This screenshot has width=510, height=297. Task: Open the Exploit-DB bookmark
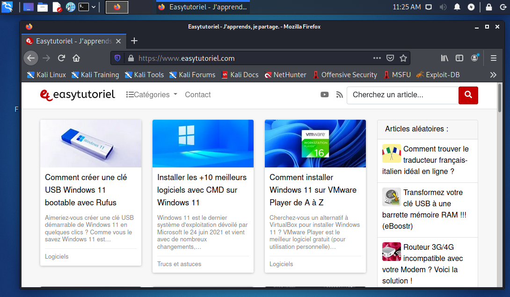click(438, 75)
